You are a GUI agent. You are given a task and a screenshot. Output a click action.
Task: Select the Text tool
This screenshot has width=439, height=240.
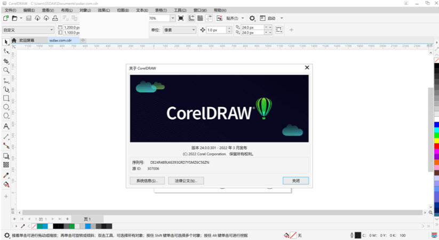(6, 126)
